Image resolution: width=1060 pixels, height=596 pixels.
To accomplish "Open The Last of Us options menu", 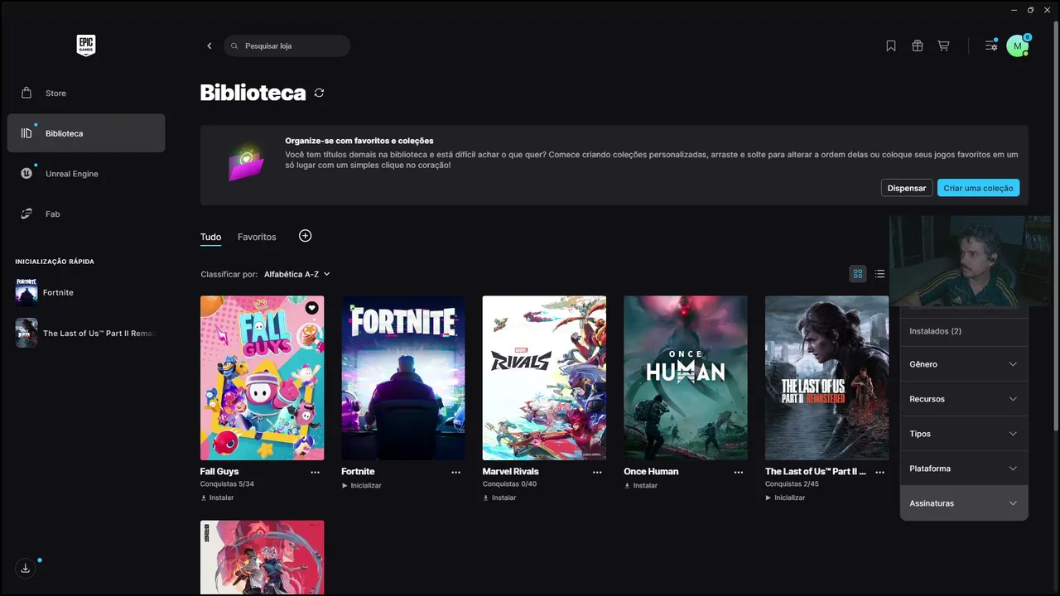I will (879, 472).
